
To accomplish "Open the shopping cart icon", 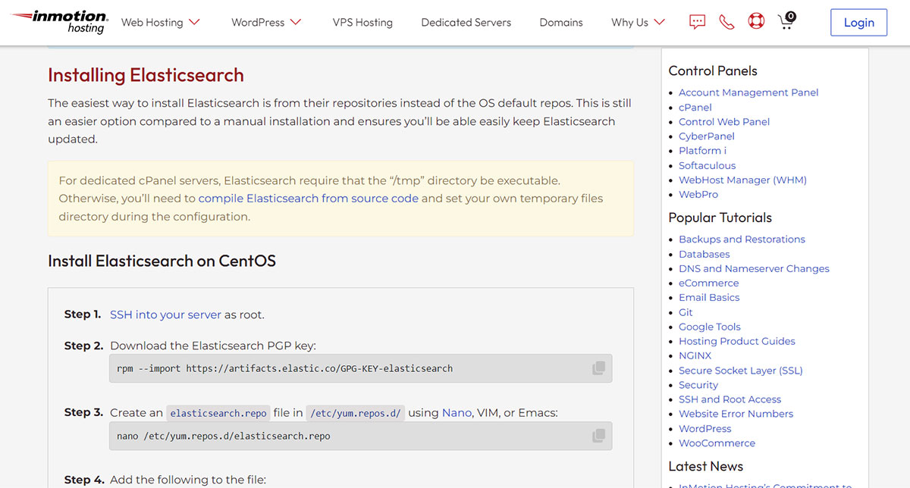I will 786,20.
